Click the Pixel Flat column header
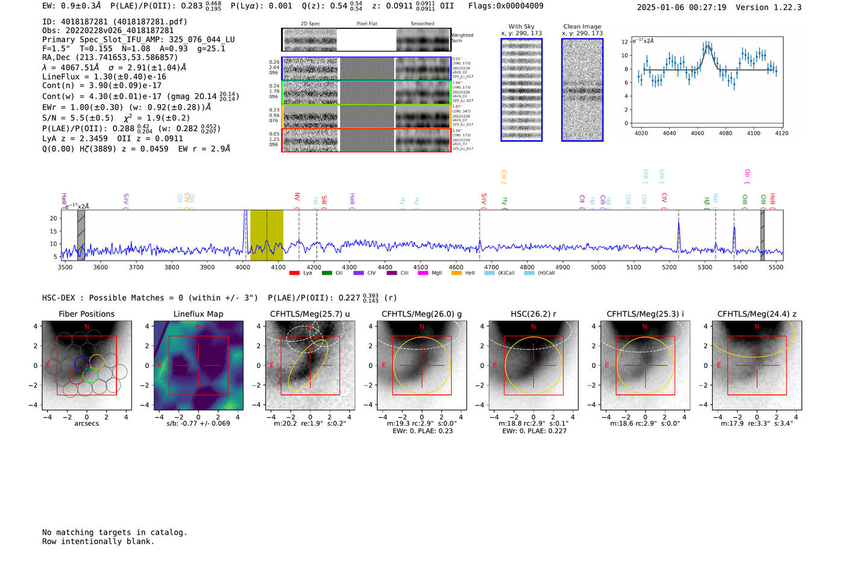The height and width of the screenshot is (574, 844). tap(367, 24)
